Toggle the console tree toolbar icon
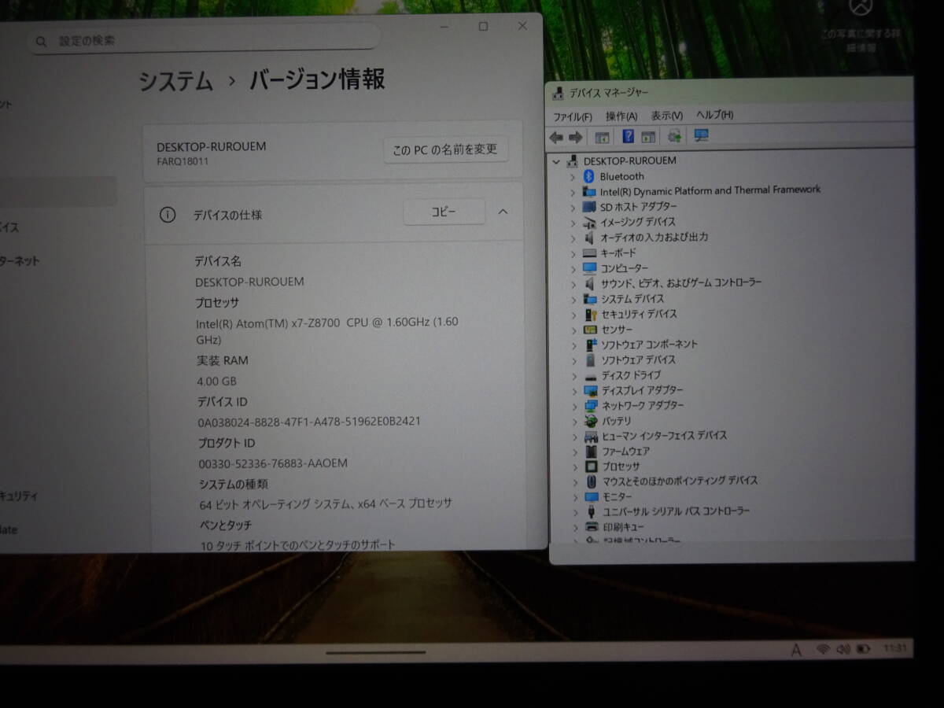Image resolution: width=944 pixels, height=708 pixels. [602, 137]
